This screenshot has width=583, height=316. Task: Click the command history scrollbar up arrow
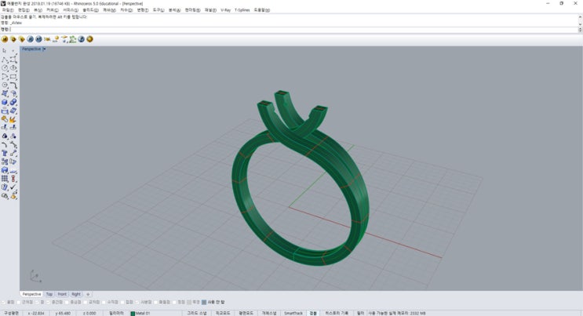[580, 16]
